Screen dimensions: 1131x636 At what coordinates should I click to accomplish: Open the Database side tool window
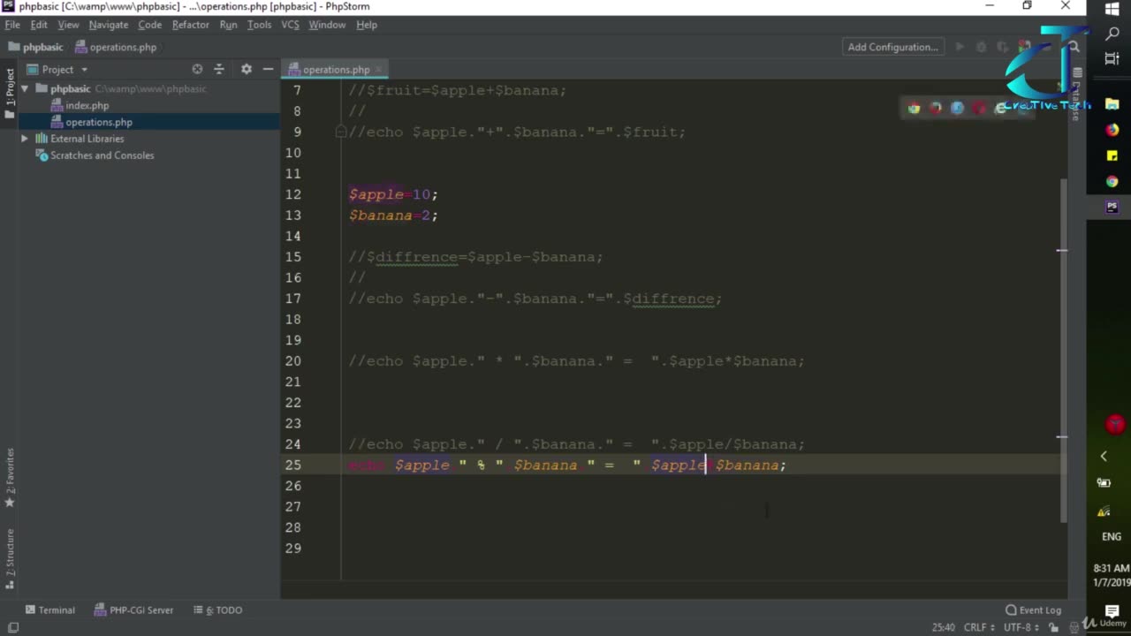1077,93
